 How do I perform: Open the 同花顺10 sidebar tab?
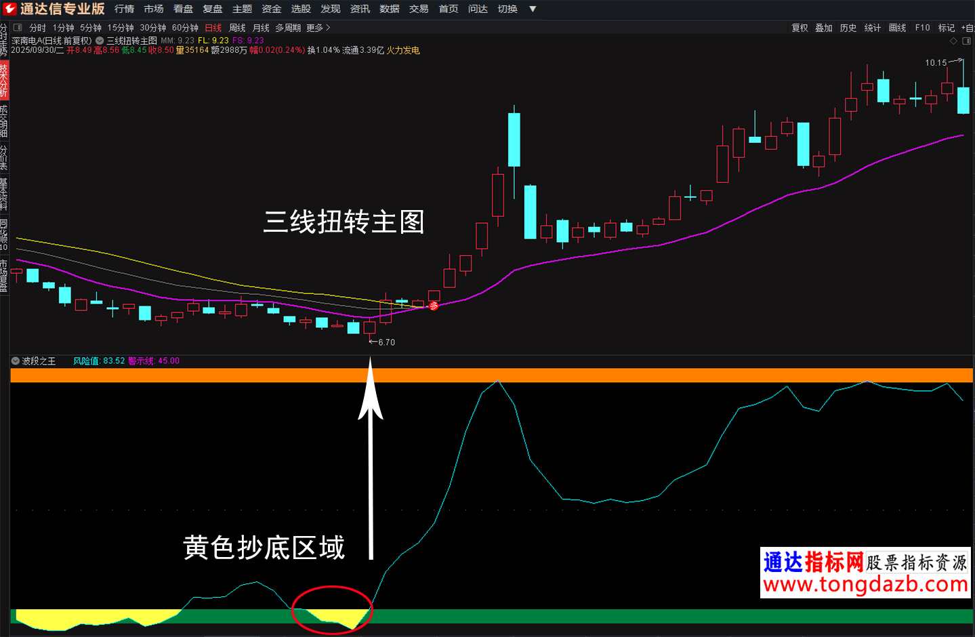[4, 235]
